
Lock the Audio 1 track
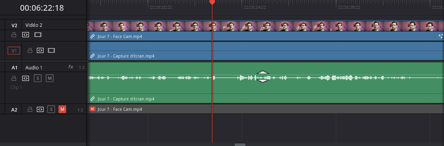(x=13, y=78)
